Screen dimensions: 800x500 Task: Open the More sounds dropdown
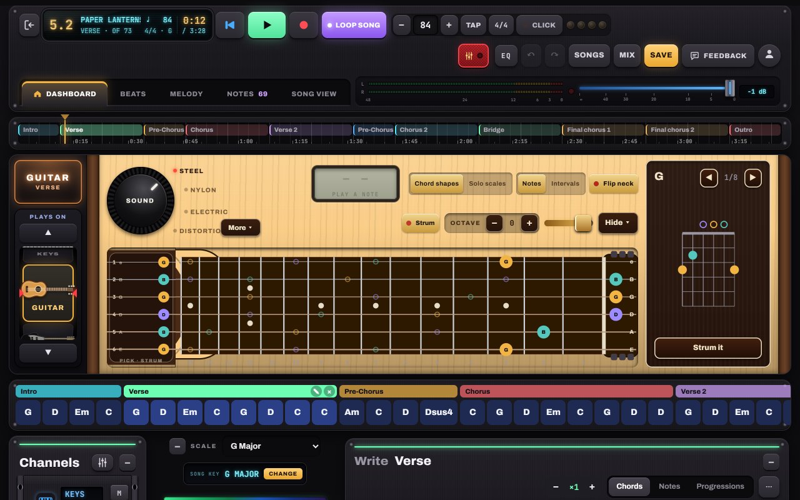pyautogui.click(x=240, y=227)
